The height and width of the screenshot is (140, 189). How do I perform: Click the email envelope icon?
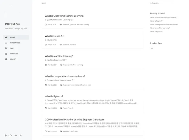tap(16, 135)
